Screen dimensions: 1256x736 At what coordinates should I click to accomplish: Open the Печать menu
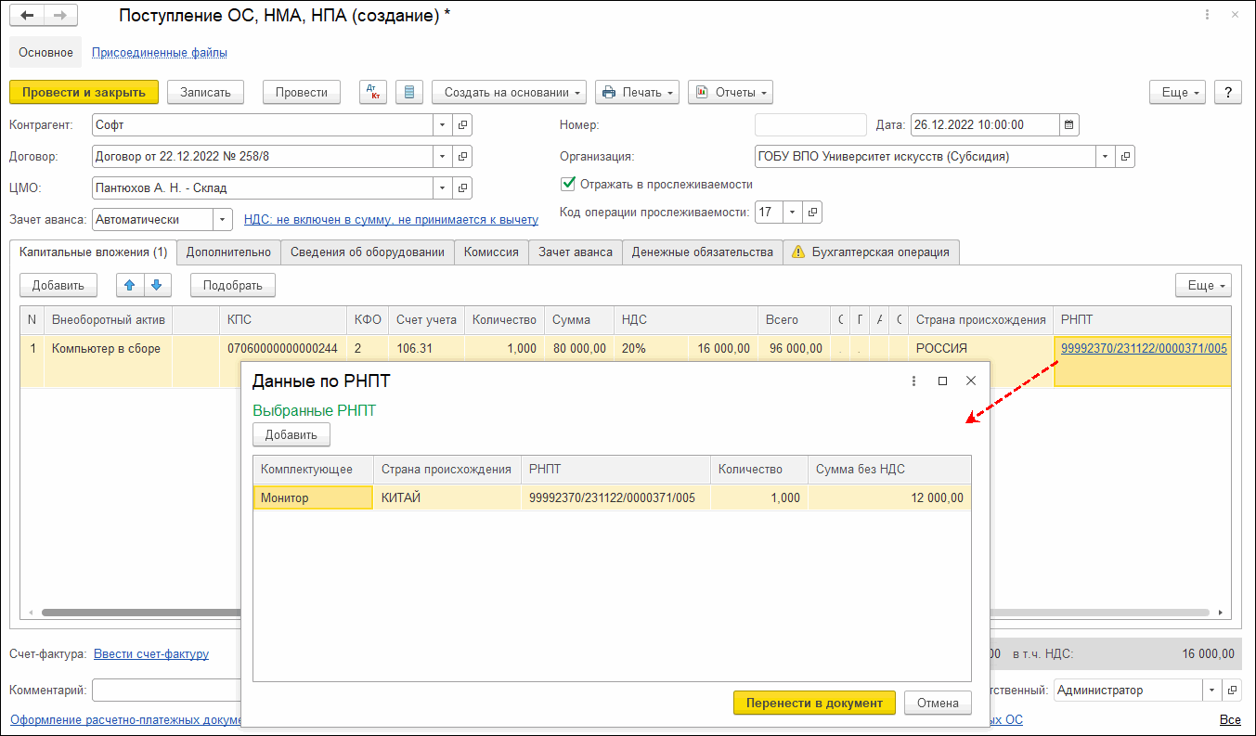(x=638, y=92)
